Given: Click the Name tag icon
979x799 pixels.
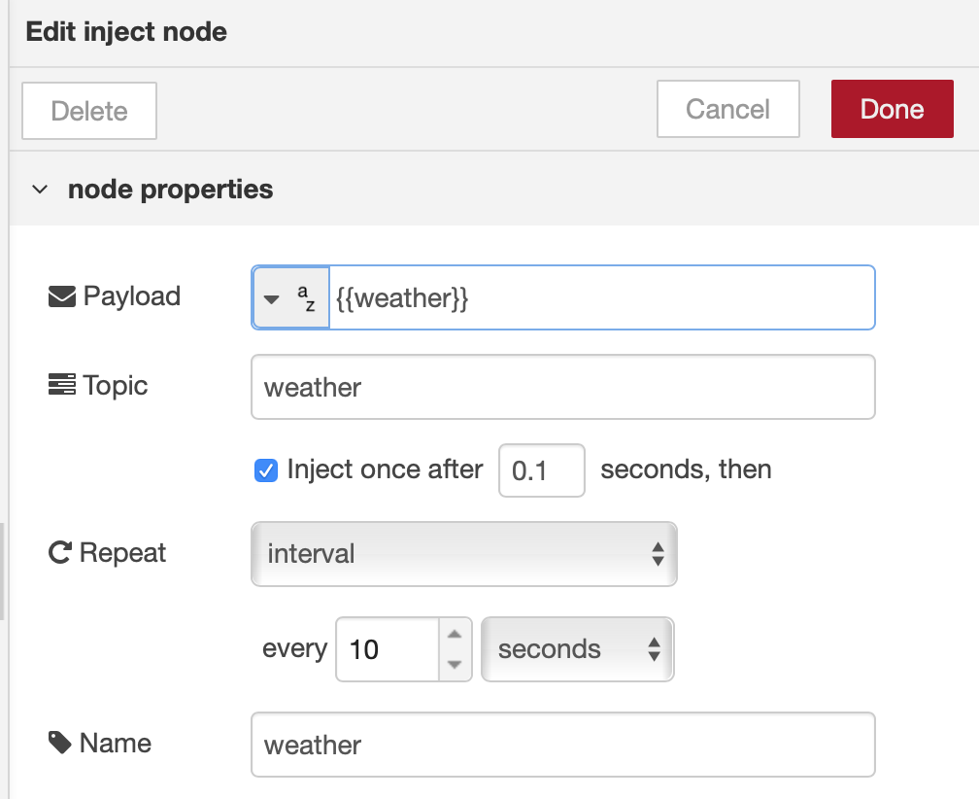Looking at the screenshot, I should [x=59, y=742].
